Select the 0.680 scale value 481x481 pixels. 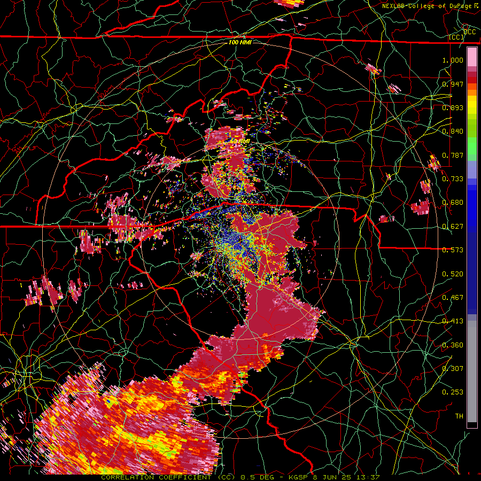point(453,203)
